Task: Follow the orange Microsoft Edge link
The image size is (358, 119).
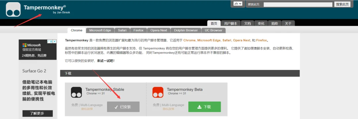Action: click(209, 40)
